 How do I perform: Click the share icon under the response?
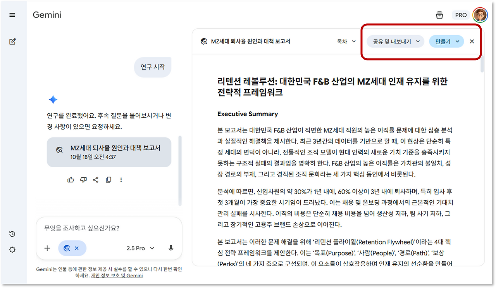coord(96,180)
